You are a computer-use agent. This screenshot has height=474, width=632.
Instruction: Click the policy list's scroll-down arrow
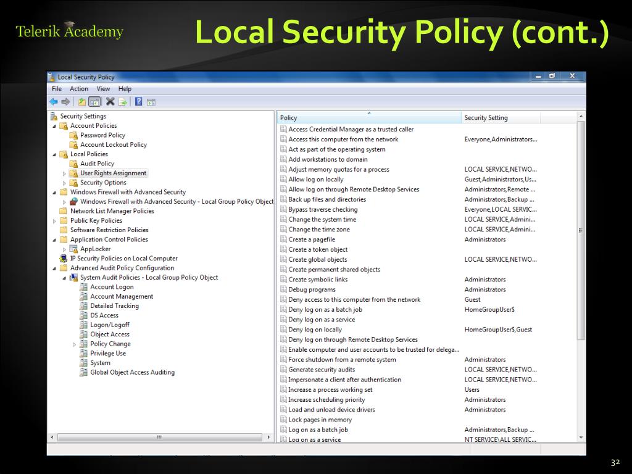click(x=581, y=438)
